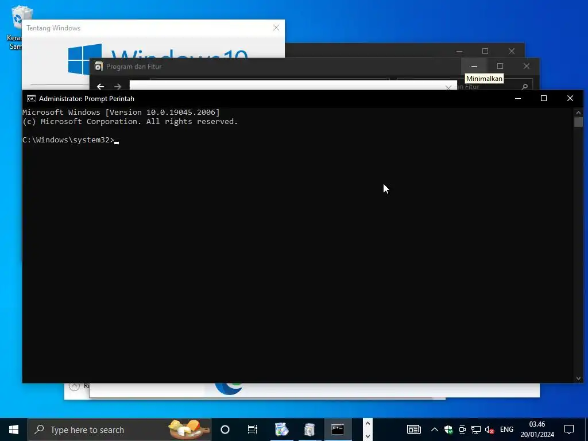
Task: Open the Action Center notifications icon
Action: tap(569, 430)
